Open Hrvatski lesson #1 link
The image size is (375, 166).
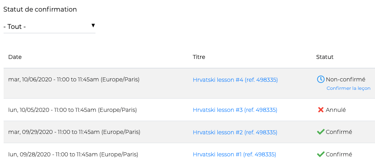(234, 154)
